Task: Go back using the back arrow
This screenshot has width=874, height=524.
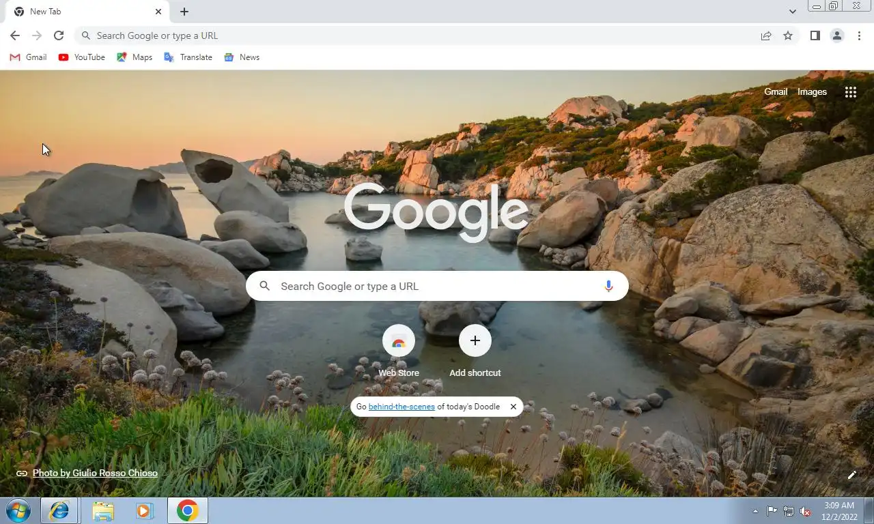Action: (x=15, y=35)
